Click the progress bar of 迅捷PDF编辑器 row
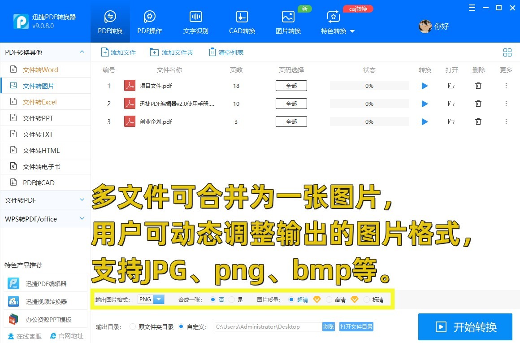520x343 pixels. [369, 104]
